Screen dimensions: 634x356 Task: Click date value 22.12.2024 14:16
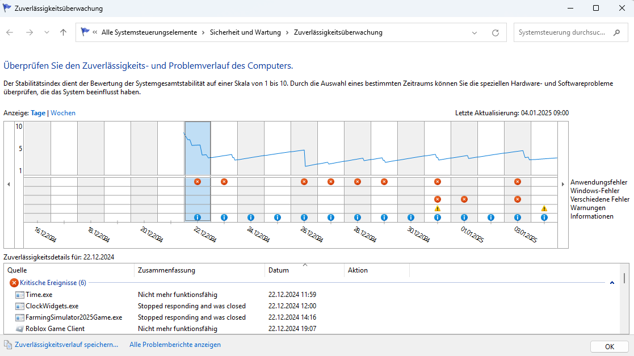click(292, 317)
